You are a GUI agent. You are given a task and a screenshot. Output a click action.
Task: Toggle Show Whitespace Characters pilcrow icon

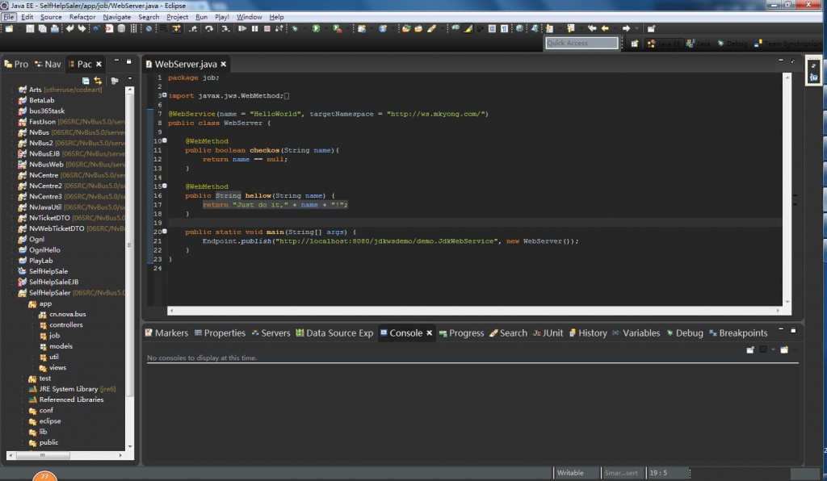pyautogui.click(x=505, y=28)
